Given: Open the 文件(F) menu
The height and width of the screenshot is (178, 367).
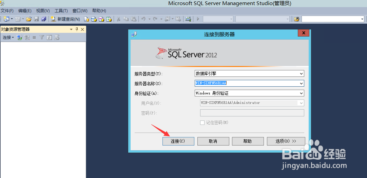Looking at the screenshot, I should [x=7, y=11].
